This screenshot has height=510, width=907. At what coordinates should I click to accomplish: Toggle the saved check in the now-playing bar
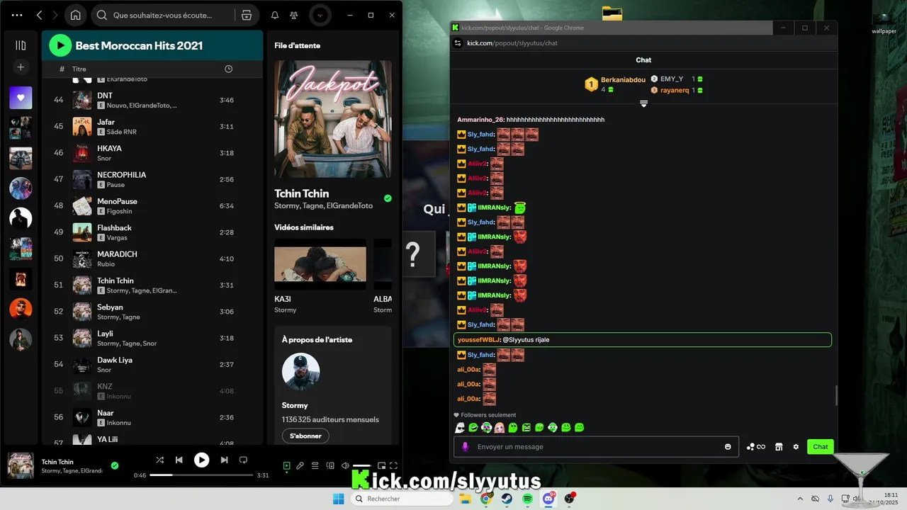pyautogui.click(x=115, y=465)
